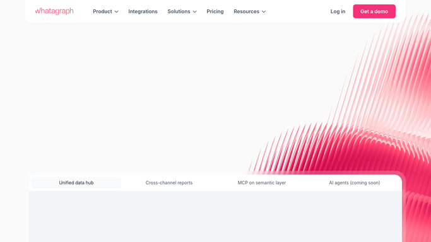Click the Whatagraph logo
The width and height of the screenshot is (431, 242).
coord(54,11)
